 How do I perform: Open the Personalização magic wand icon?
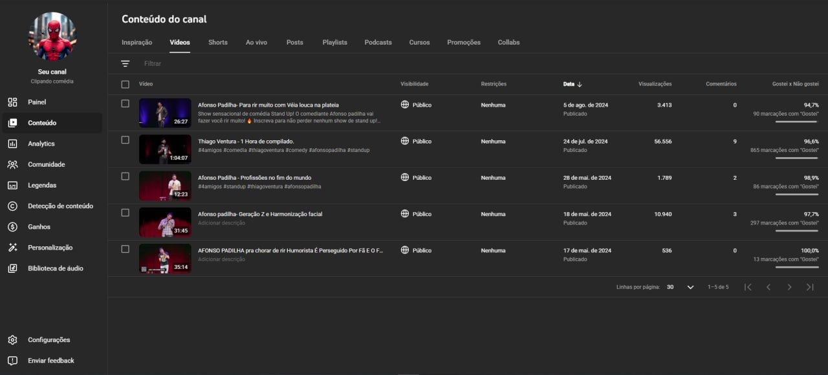[12, 248]
